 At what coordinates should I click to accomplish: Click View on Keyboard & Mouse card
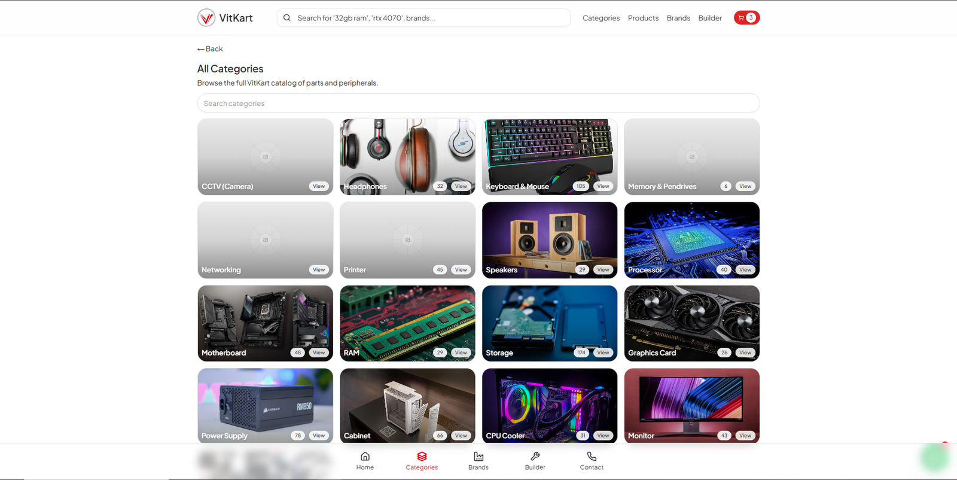(x=603, y=186)
